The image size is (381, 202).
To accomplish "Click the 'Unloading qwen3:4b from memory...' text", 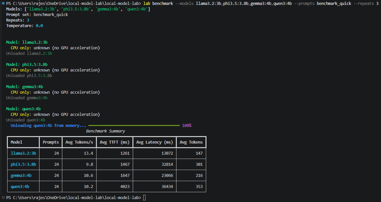I will point(48,126).
